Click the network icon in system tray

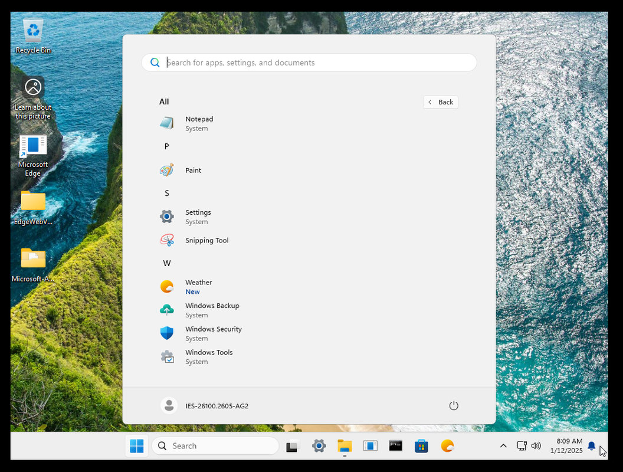click(522, 446)
